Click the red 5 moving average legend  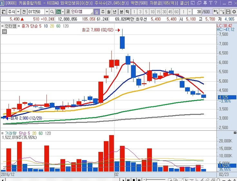point(40,26)
